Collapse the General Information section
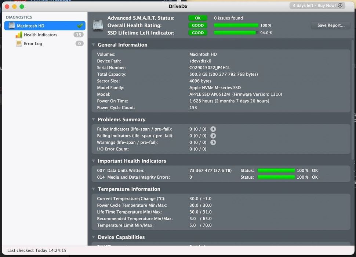The width and height of the screenshot is (356, 257). [93, 45]
